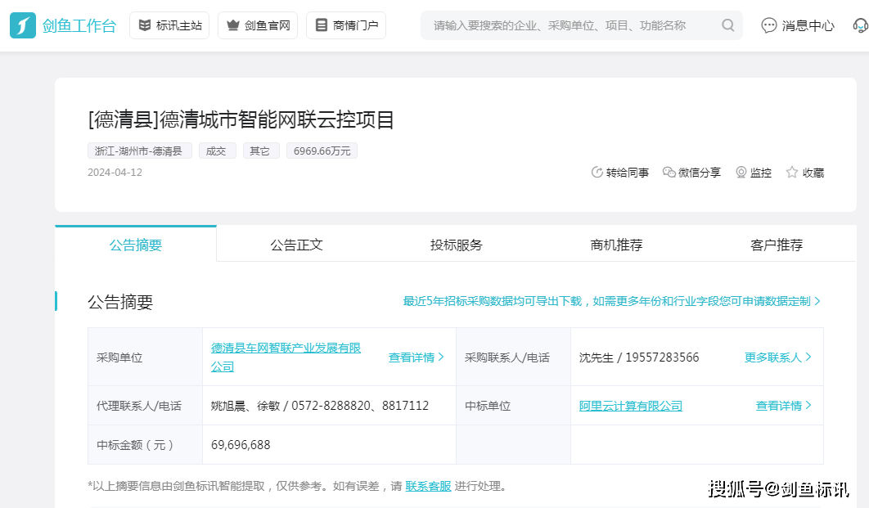Click 查看详情 next to 中标单位
Image resolution: width=869 pixels, height=508 pixels.
(784, 406)
